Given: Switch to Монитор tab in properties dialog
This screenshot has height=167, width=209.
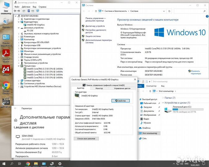Looking at the screenshot, I should coord(99,88).
